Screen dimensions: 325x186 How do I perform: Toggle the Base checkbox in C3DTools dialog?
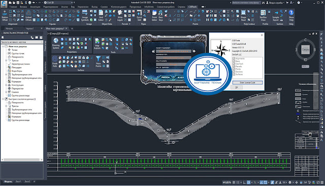(234, 61)
